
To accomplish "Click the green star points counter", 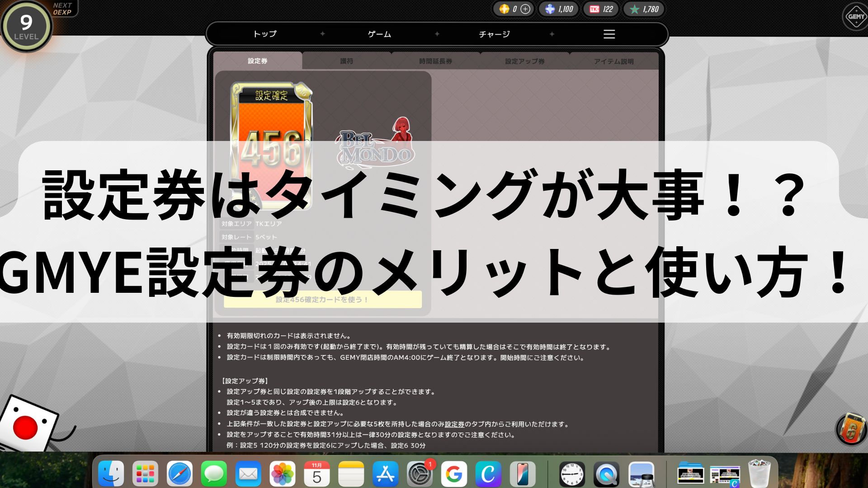I will [x=644, y=9].
